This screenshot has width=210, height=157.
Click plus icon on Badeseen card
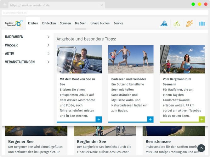150,119
